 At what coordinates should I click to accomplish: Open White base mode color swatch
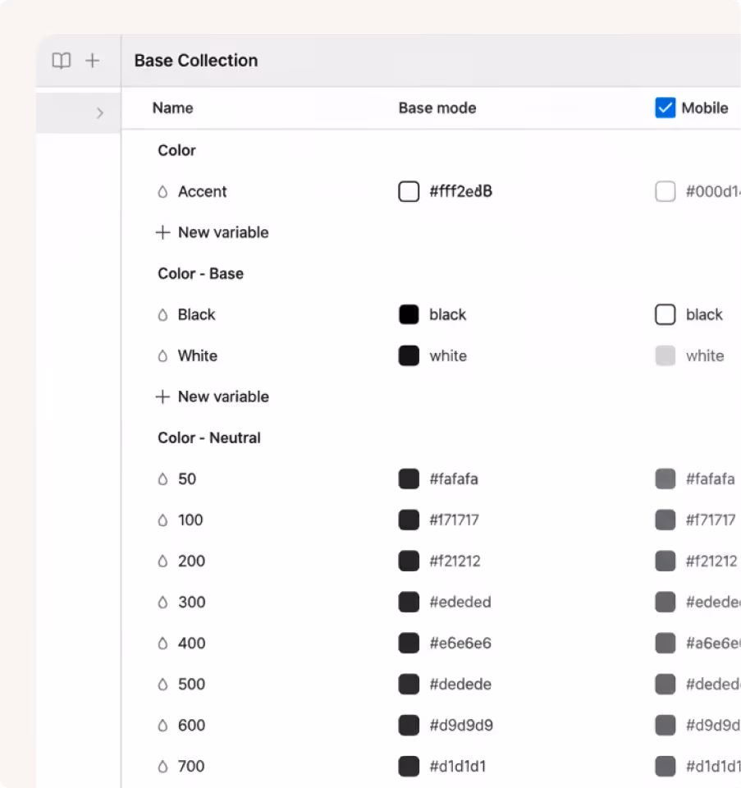pos(409,355)
